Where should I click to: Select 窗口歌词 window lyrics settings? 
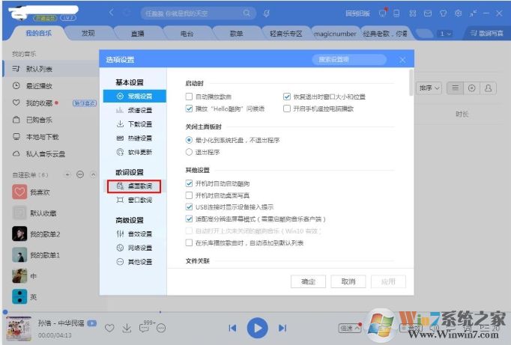[135, 200]
